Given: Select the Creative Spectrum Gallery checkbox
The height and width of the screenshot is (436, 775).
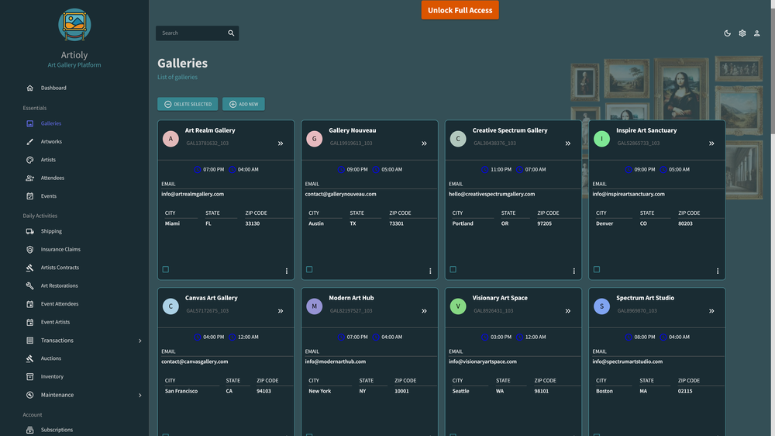Looking at the screenshot, I should coord(453,270).
